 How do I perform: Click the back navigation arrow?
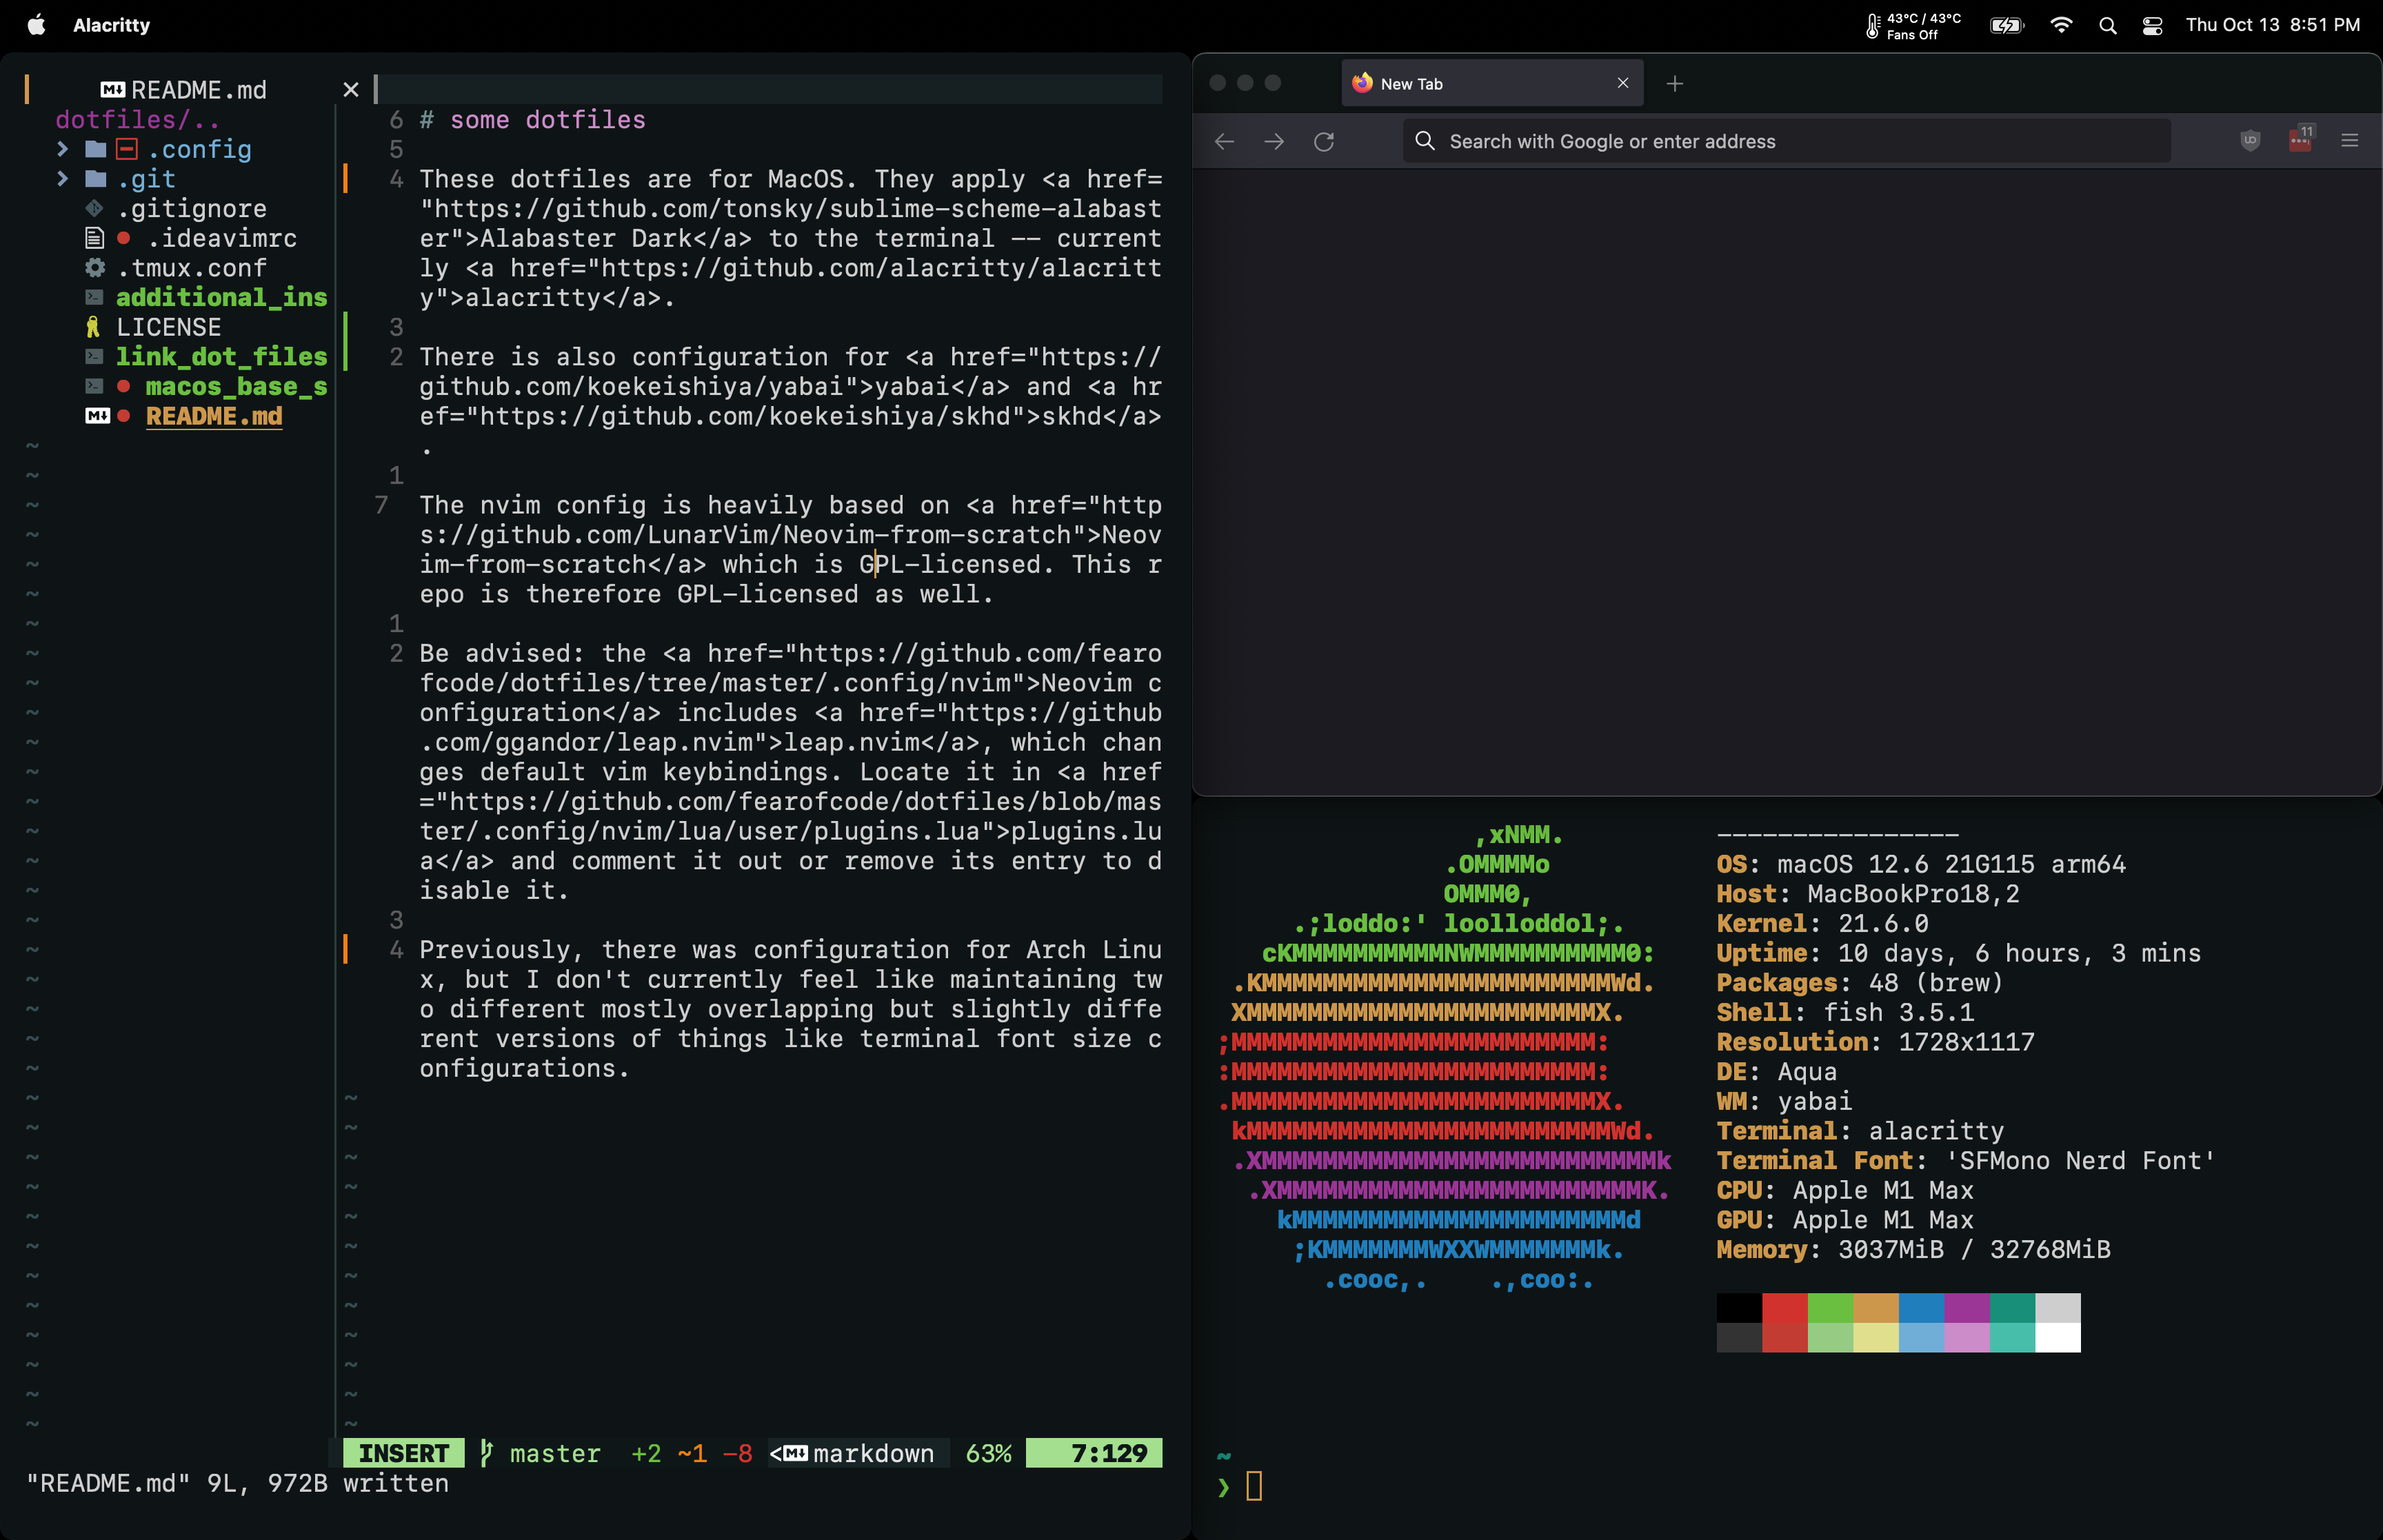[1223, 141]
